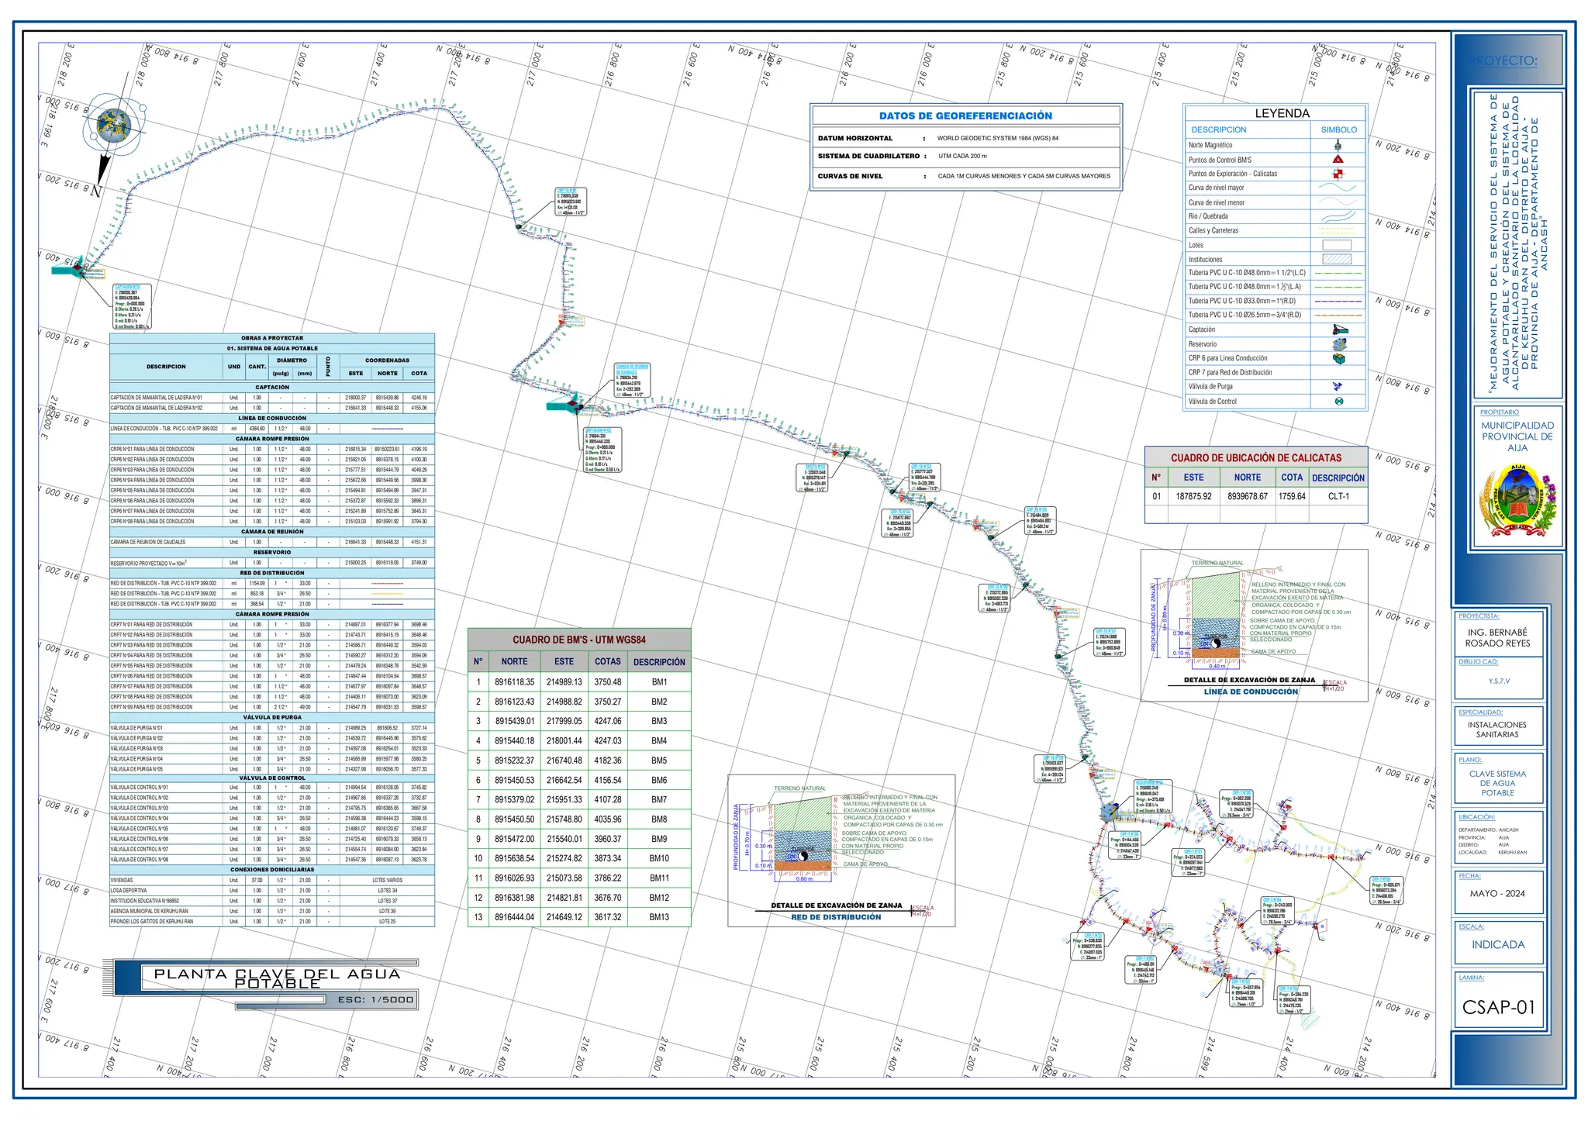Click the BM7 row description cell
Viewport: 1588px width, 1121px height.
pyautogui.click(x=659, y=799)
